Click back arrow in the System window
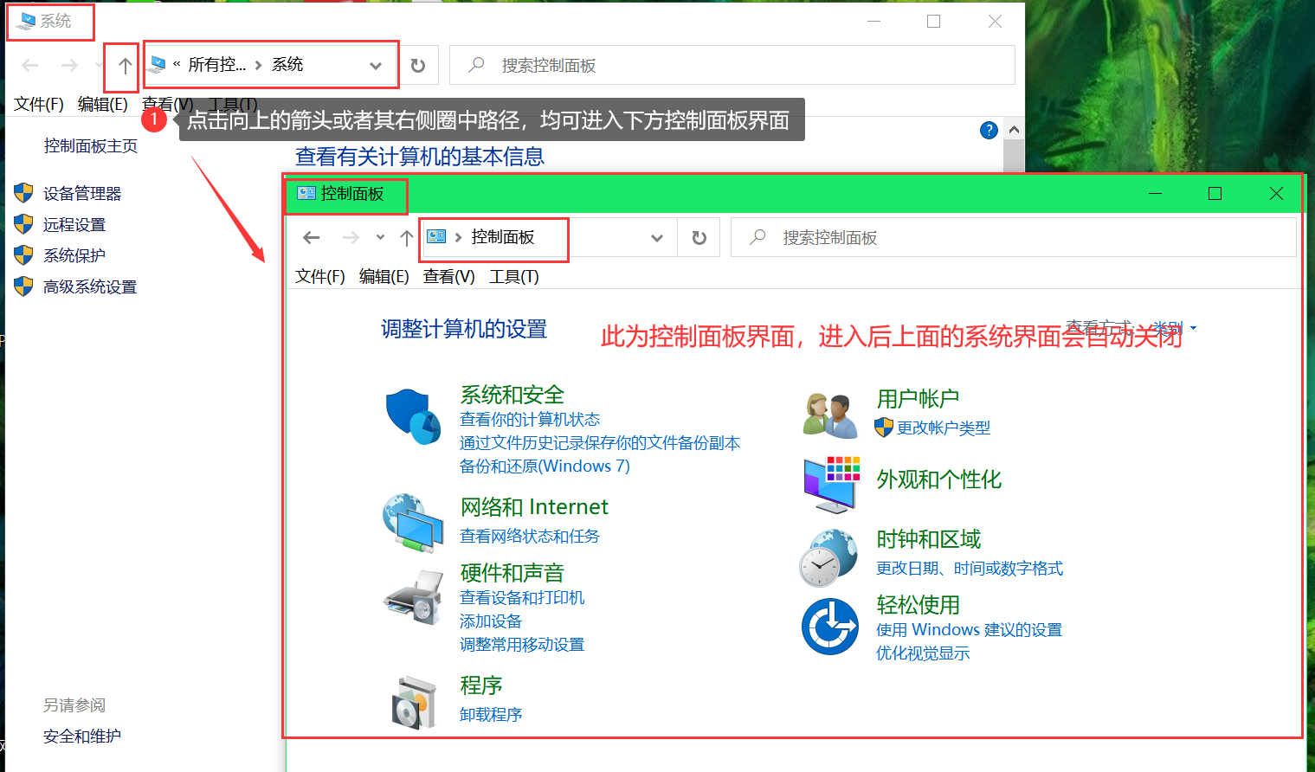The image size is (1315, 772). tap(30, 66)
